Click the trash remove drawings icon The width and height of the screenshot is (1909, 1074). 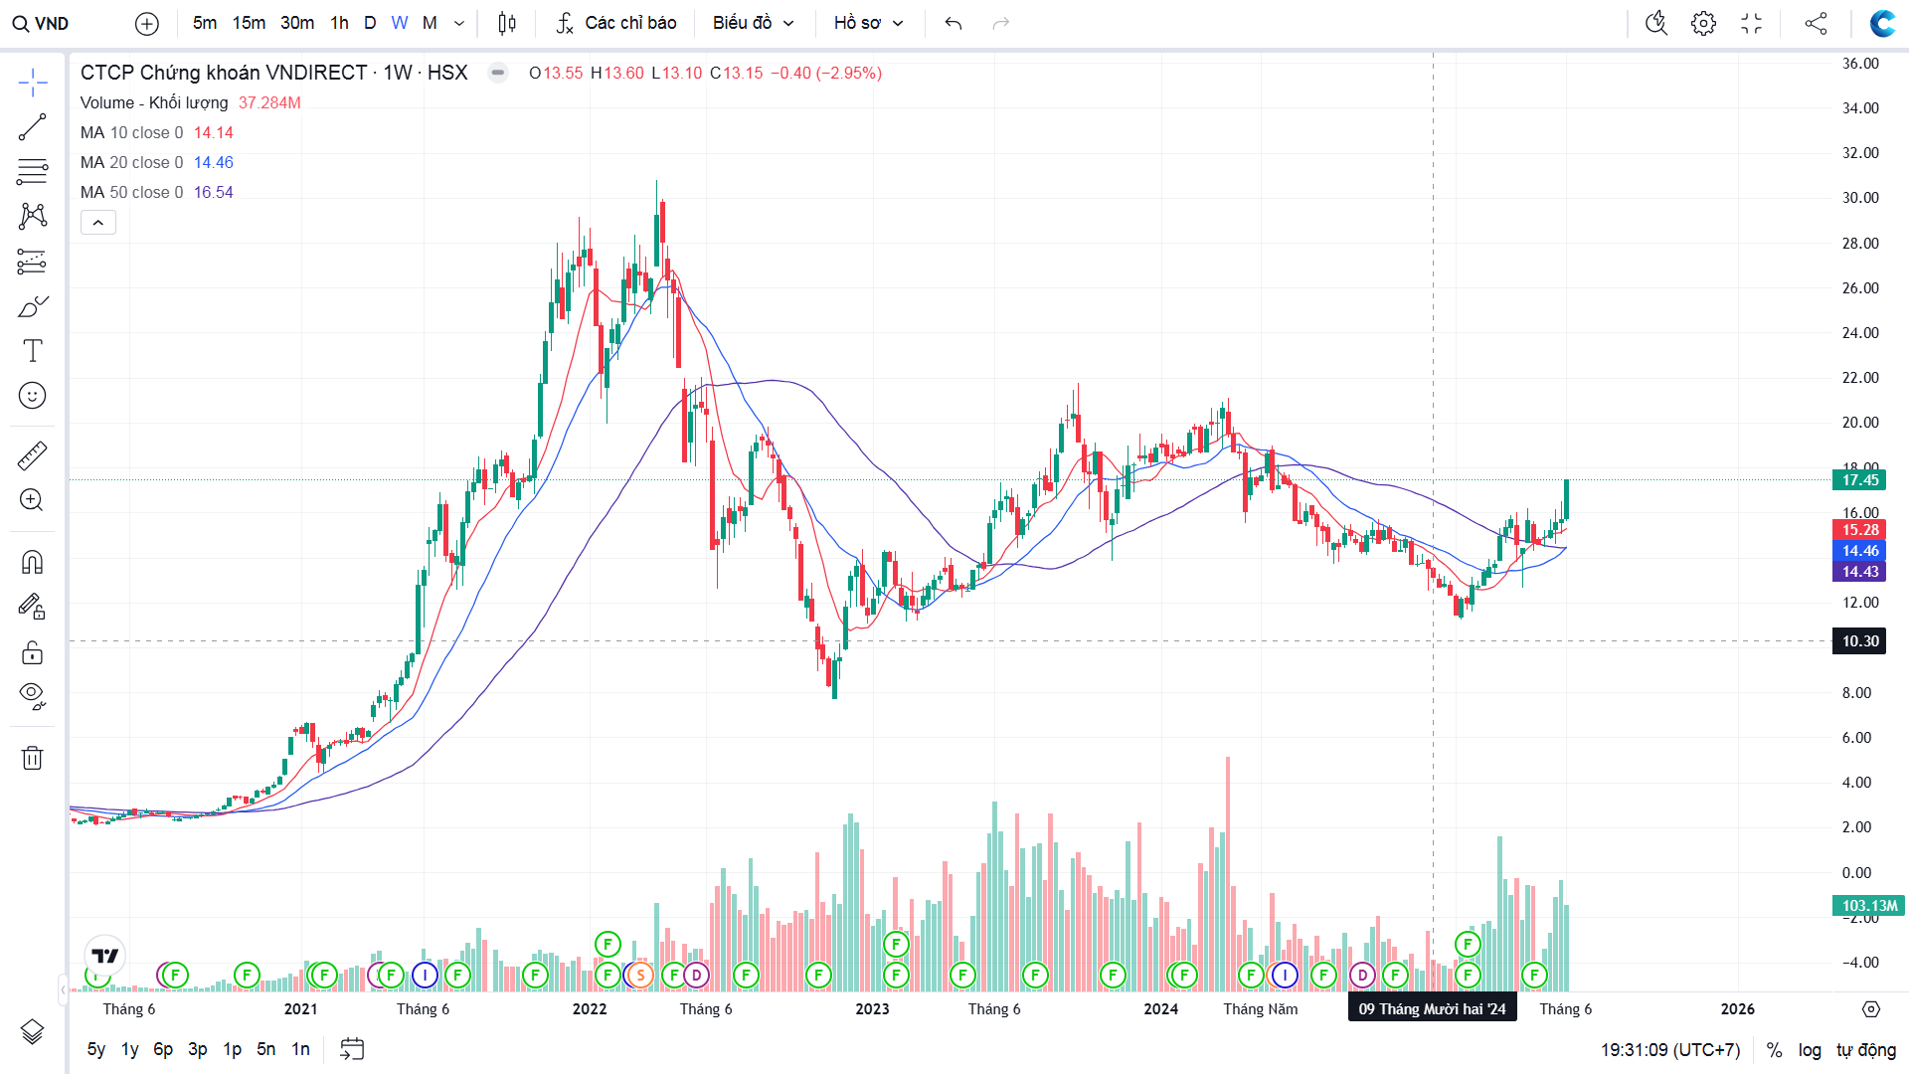[32, 759]
